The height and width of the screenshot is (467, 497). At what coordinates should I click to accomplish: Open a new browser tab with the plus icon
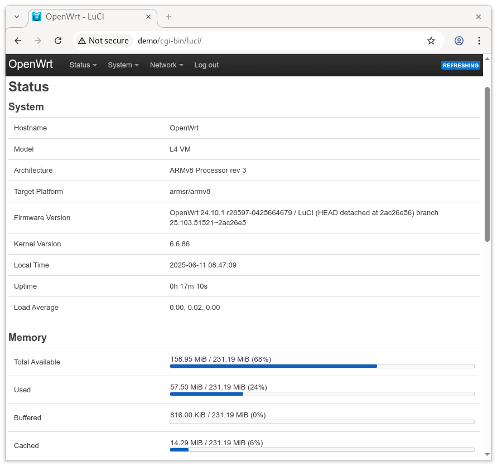click(168, 17)
